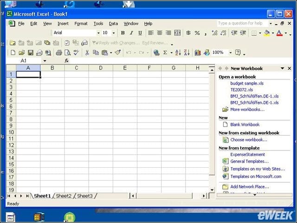
Task: Open Print Preview icon
Action: tap(67, 52)
